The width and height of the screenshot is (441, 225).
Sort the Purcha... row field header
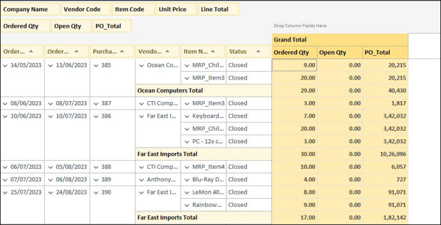112,51
